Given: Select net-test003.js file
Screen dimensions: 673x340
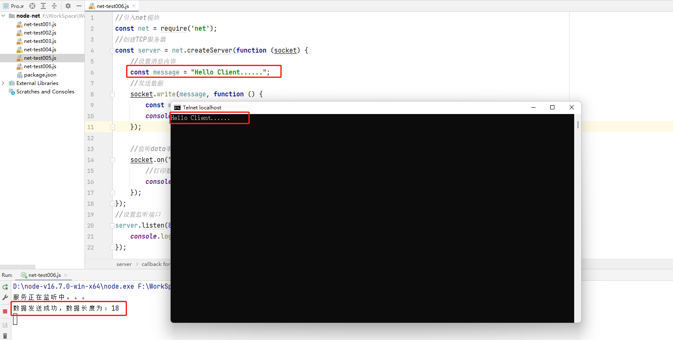Looking at the screenshot, I should pos(40,41).
